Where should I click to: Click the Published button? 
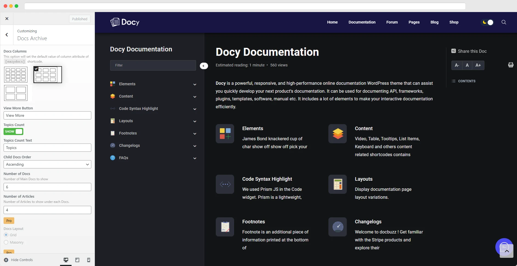pyautogui.click(x=79, y=19)
